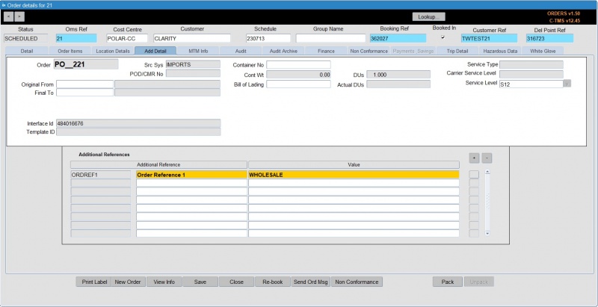This screenshot has height=307, width=598.
Task: Click the Bill of Lading field
Action: coord(298,84)
